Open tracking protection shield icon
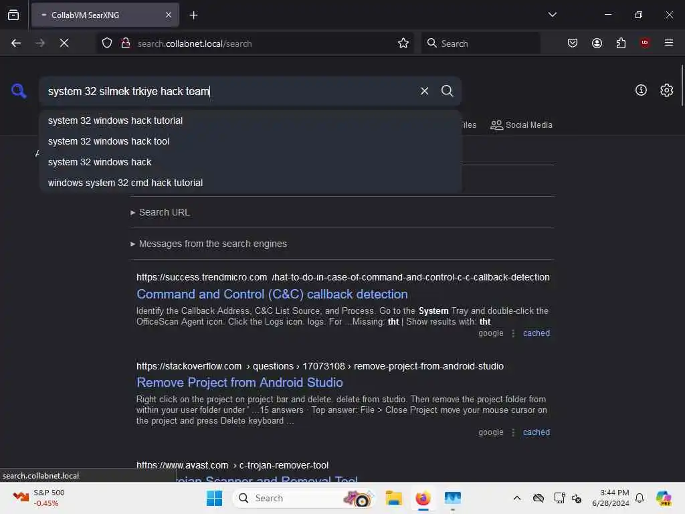 coord(107,44)
